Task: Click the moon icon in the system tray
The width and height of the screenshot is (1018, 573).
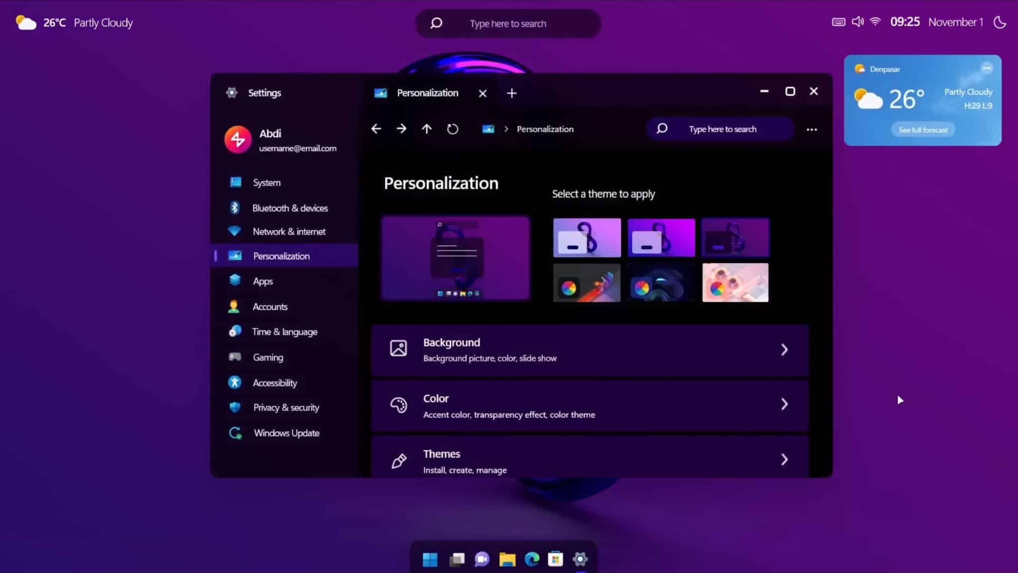Action: pyautogui.click(x=1000, y=22)
